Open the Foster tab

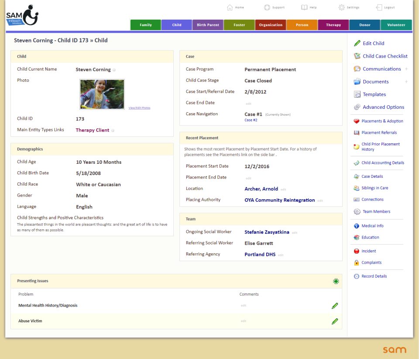point(239,25)
